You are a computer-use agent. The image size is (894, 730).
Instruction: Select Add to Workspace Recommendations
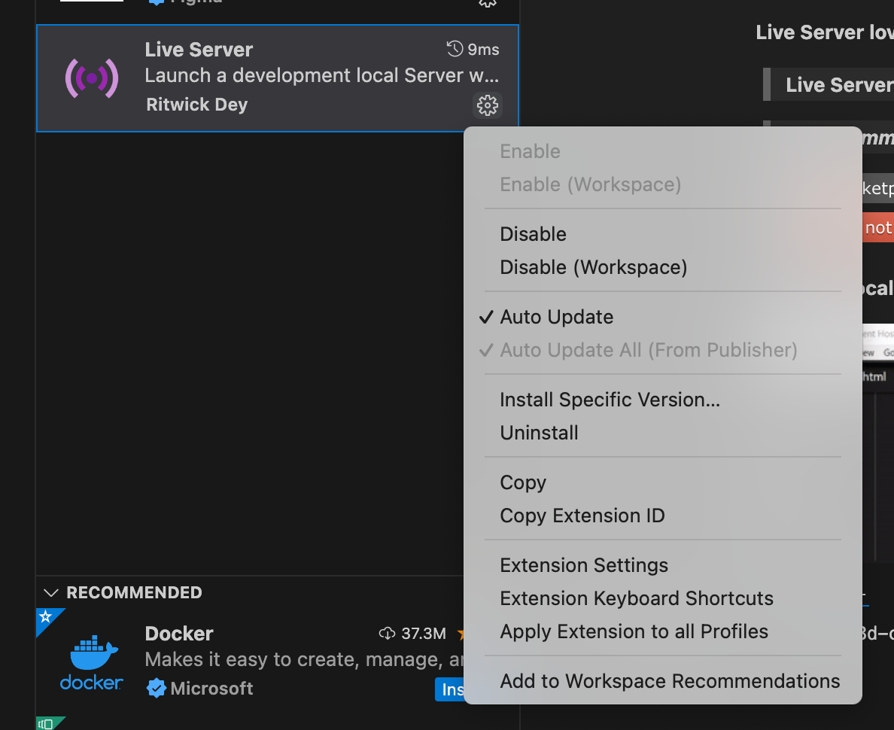coord(670,681)
